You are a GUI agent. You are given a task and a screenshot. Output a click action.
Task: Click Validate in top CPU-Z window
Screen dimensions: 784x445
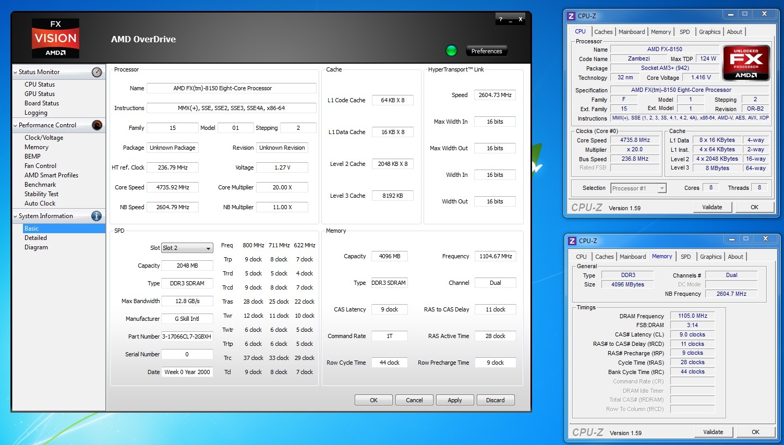[x=712, y=207]
